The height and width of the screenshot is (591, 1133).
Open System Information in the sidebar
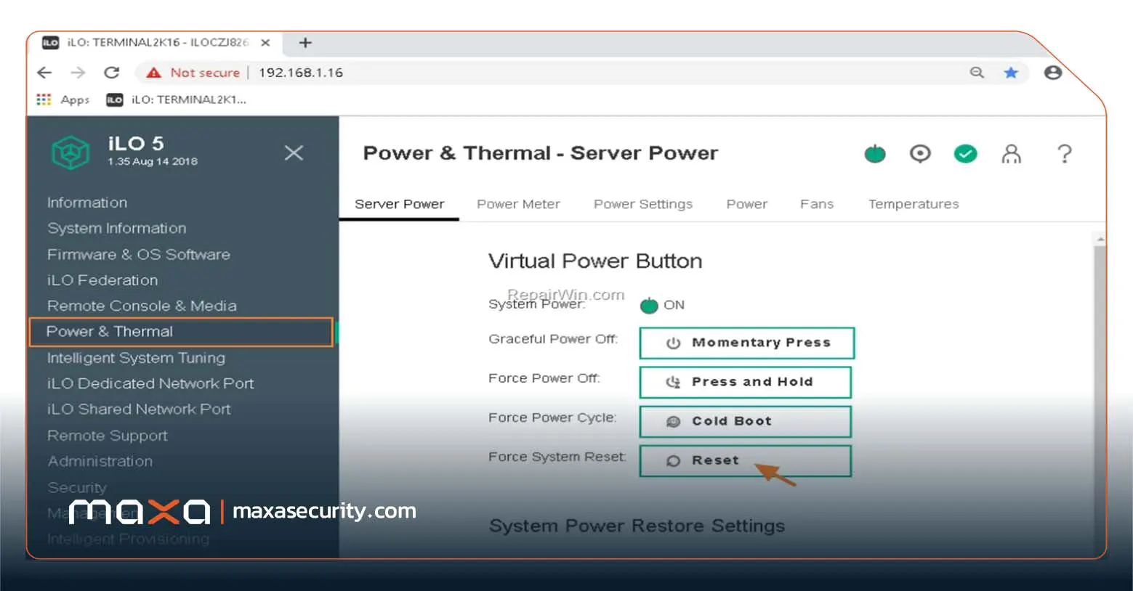(x=117, y=228)
